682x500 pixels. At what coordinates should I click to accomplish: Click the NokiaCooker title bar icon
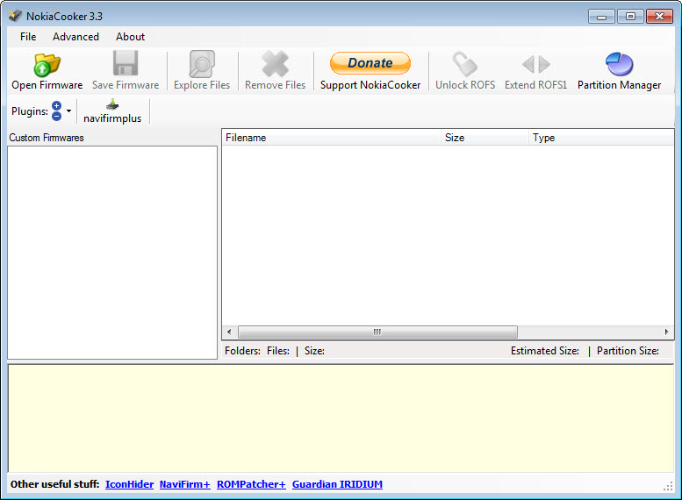click(x=15, y=16)
